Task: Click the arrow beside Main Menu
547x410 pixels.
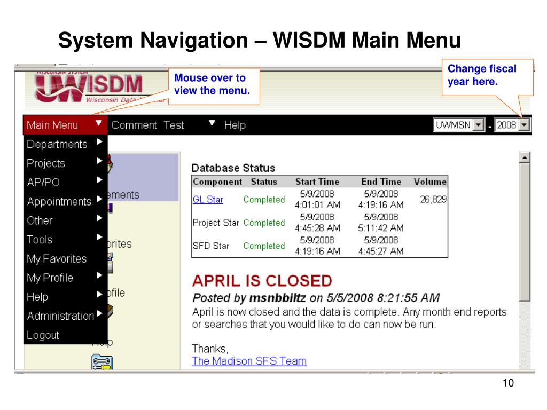Action: coord(99,123)
